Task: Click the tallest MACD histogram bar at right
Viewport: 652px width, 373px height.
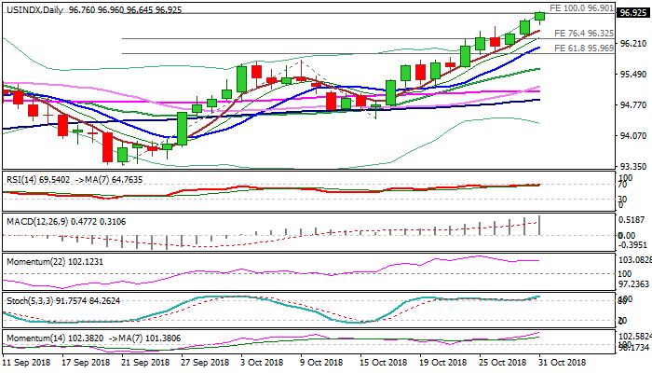Action: pyautogui.click(x=539, y=225)
